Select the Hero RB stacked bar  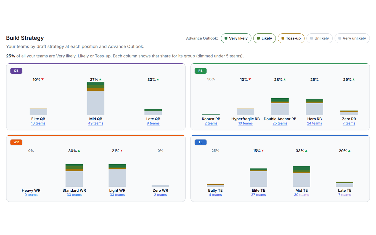(x=314, y=107)
